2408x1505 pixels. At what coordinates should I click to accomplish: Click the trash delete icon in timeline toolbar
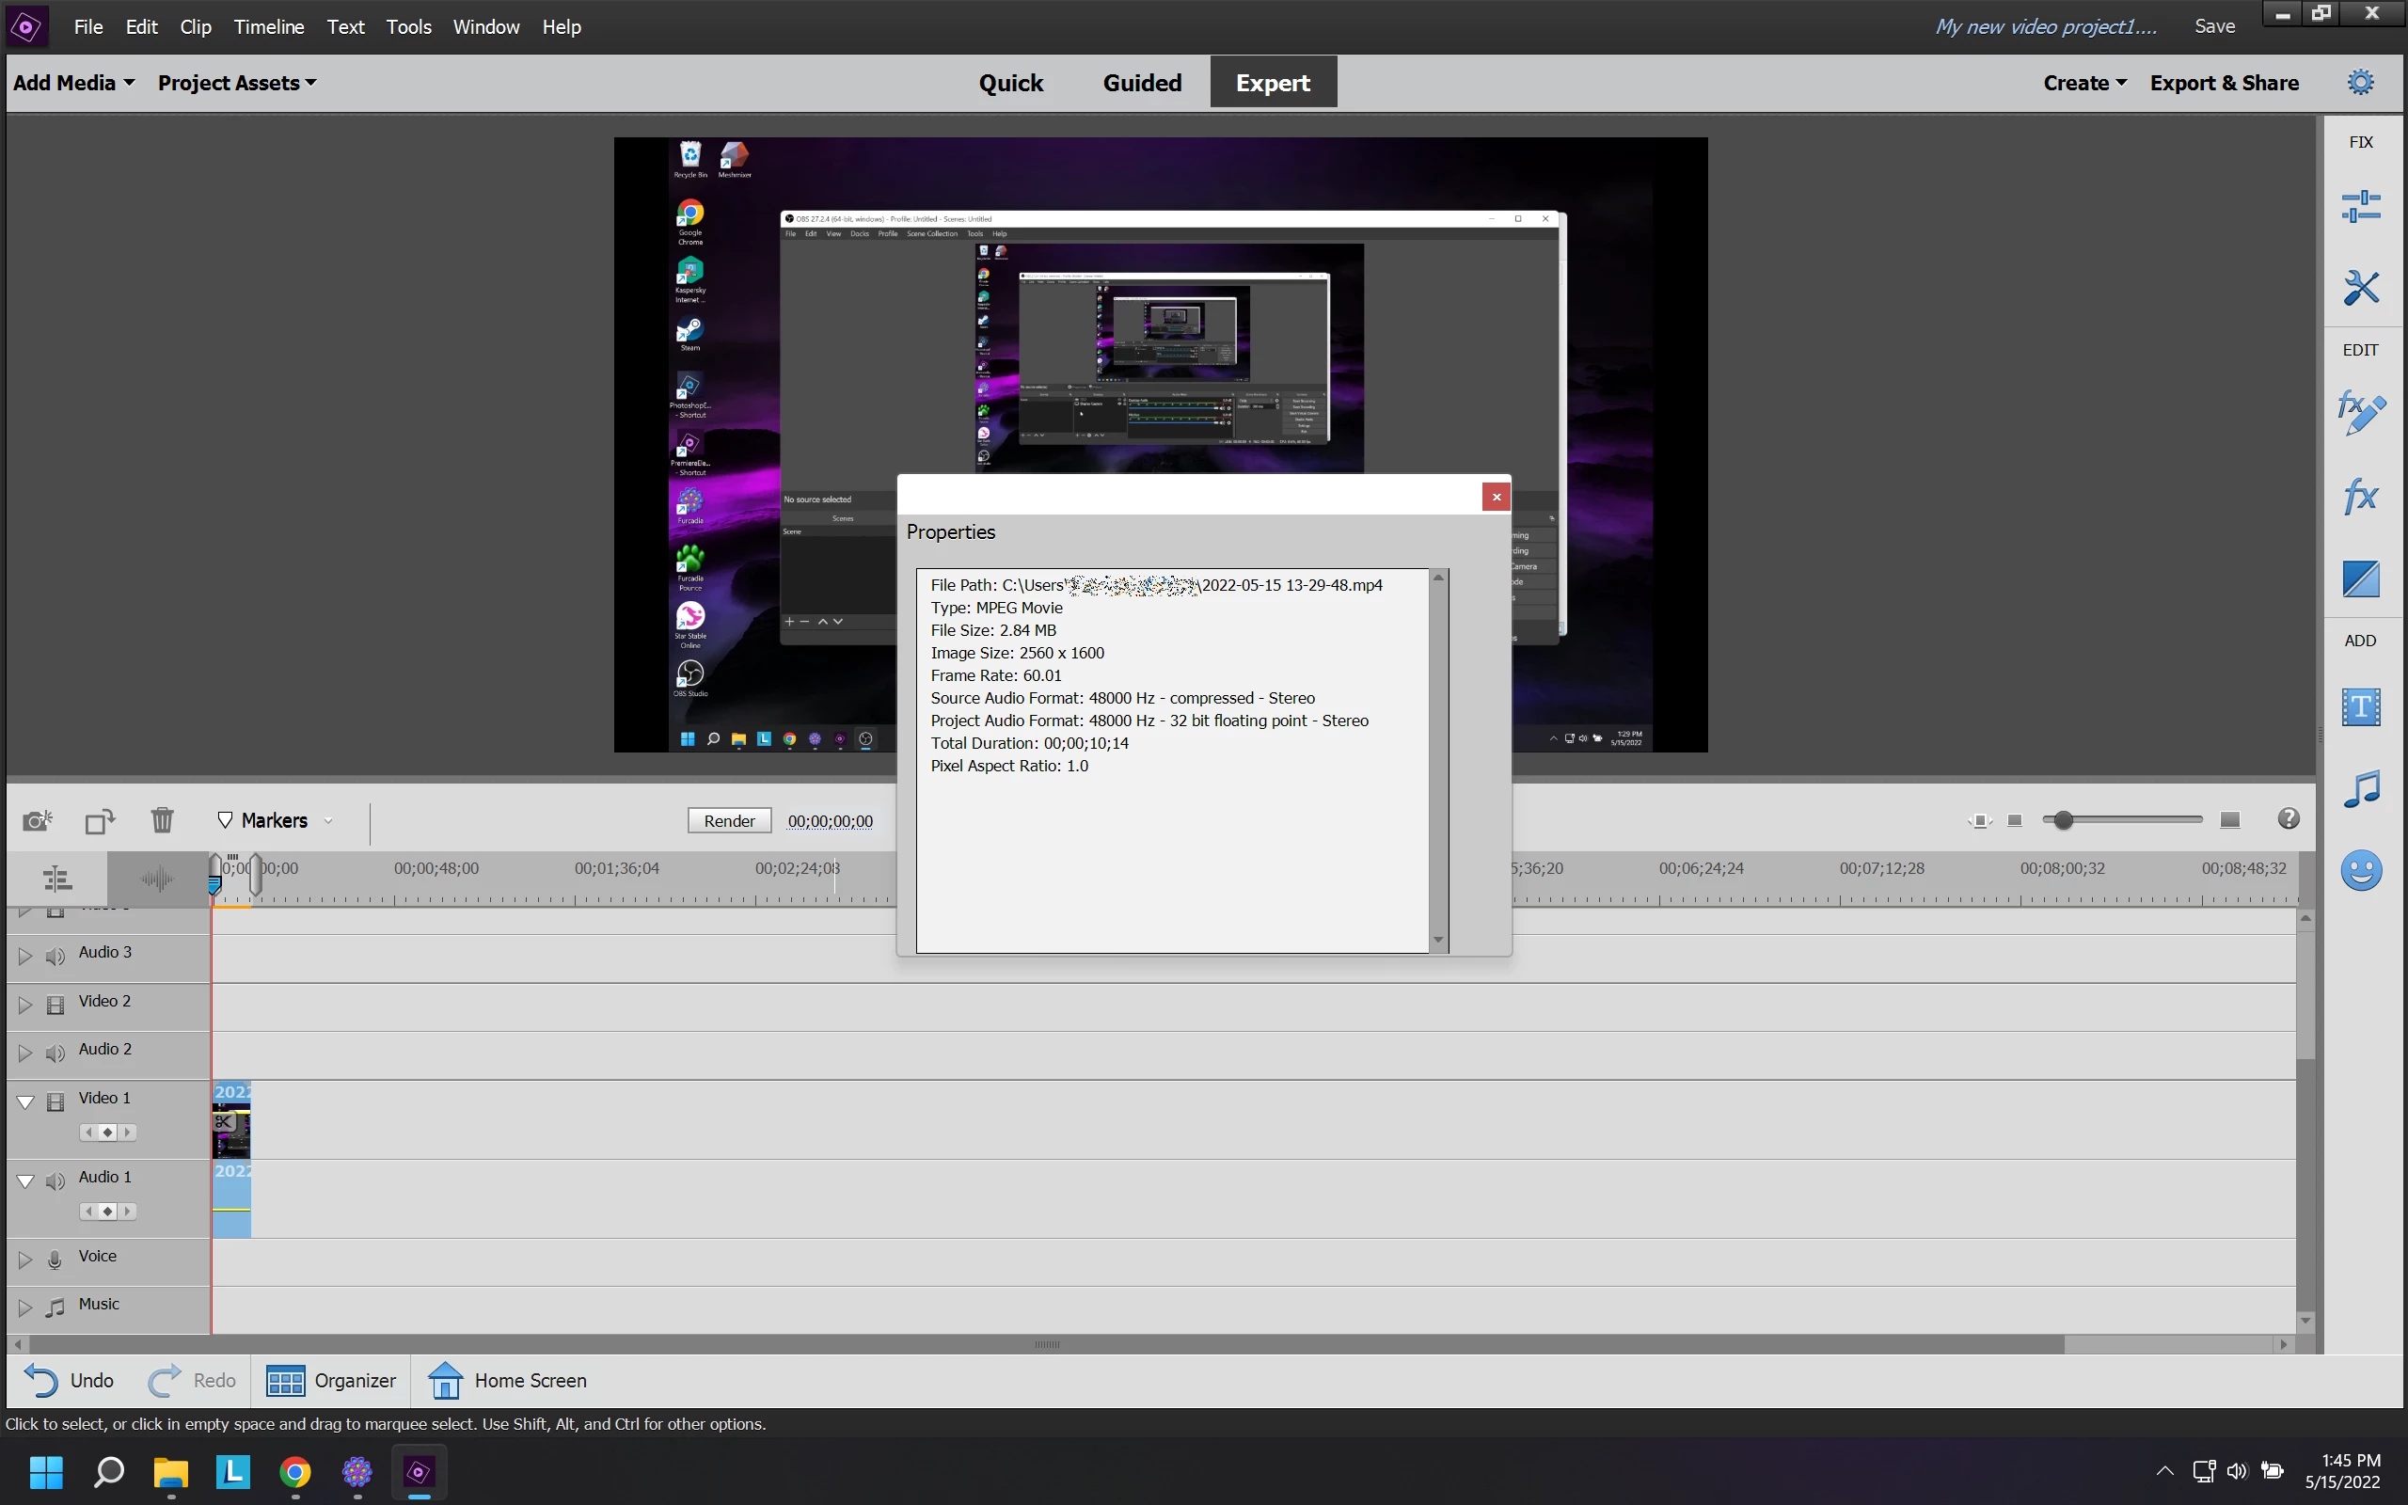pyautogui.click(x=162, y=820)
